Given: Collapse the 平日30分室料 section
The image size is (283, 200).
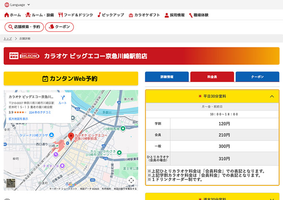Looking at the screenshot, I should point(212,96).
